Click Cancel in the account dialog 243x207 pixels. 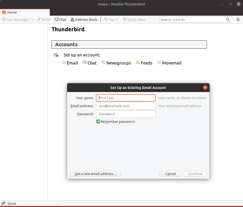click(170, 174)
